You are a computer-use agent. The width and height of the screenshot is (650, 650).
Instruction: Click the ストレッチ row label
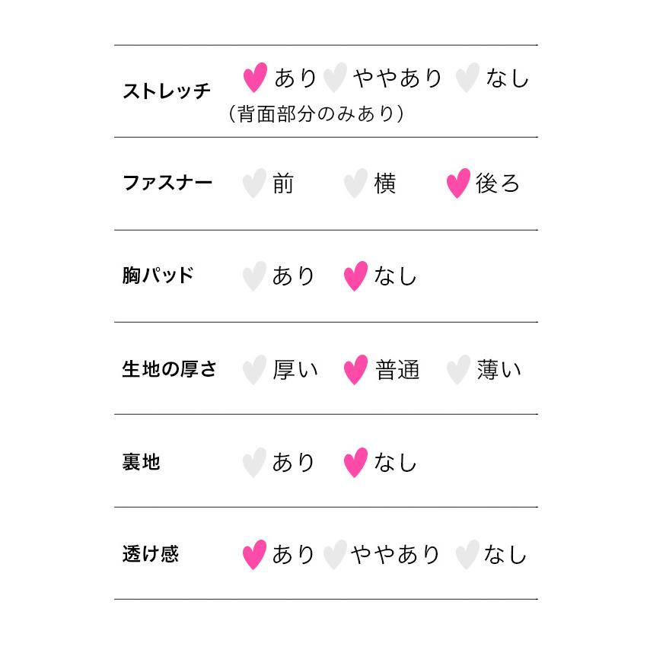pyautogui.click(x=167, y=91)
